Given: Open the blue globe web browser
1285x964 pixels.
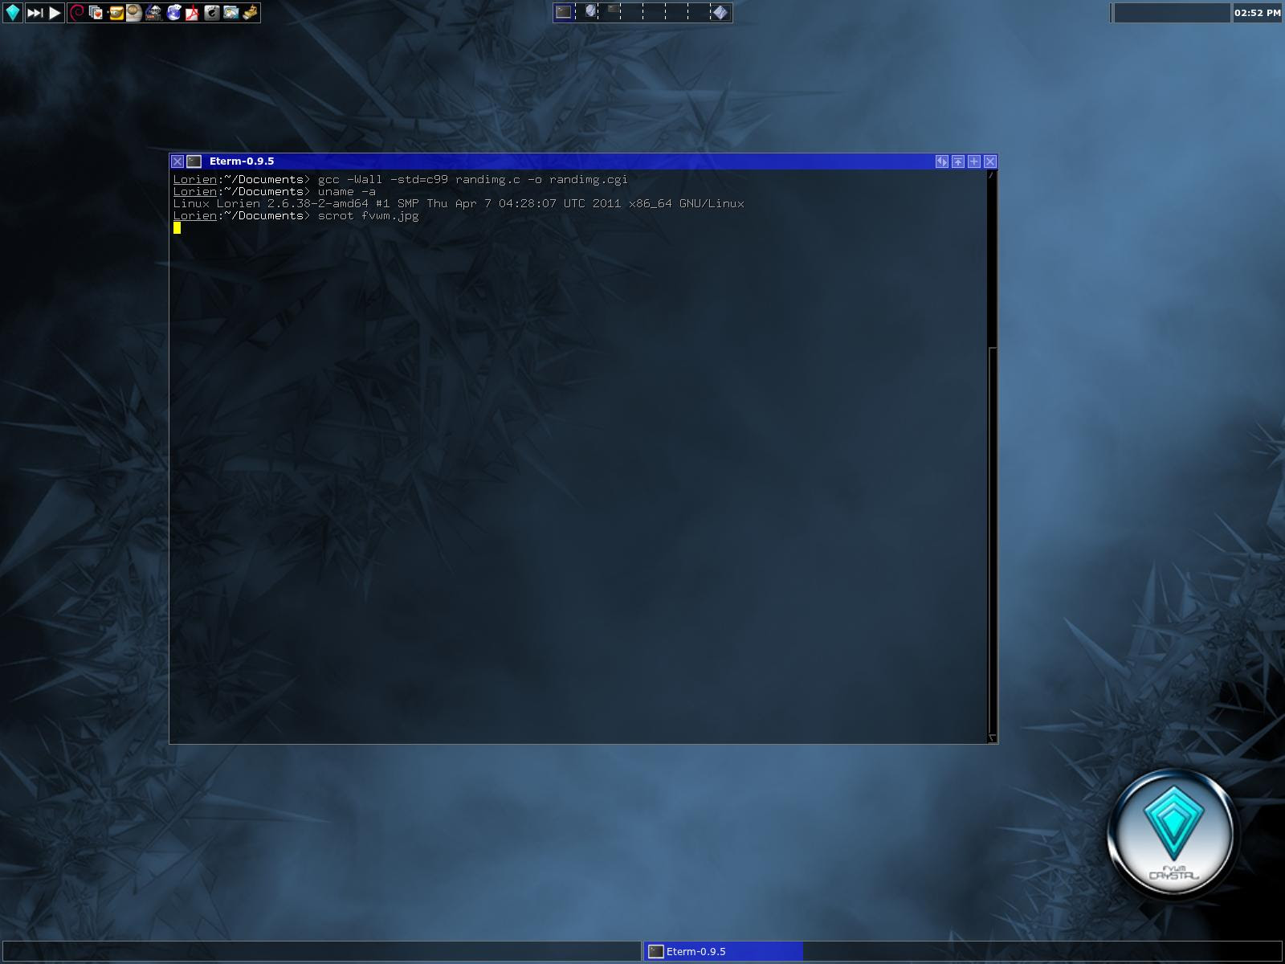Looking at the screenshot, I should click(x=173, y=13).
